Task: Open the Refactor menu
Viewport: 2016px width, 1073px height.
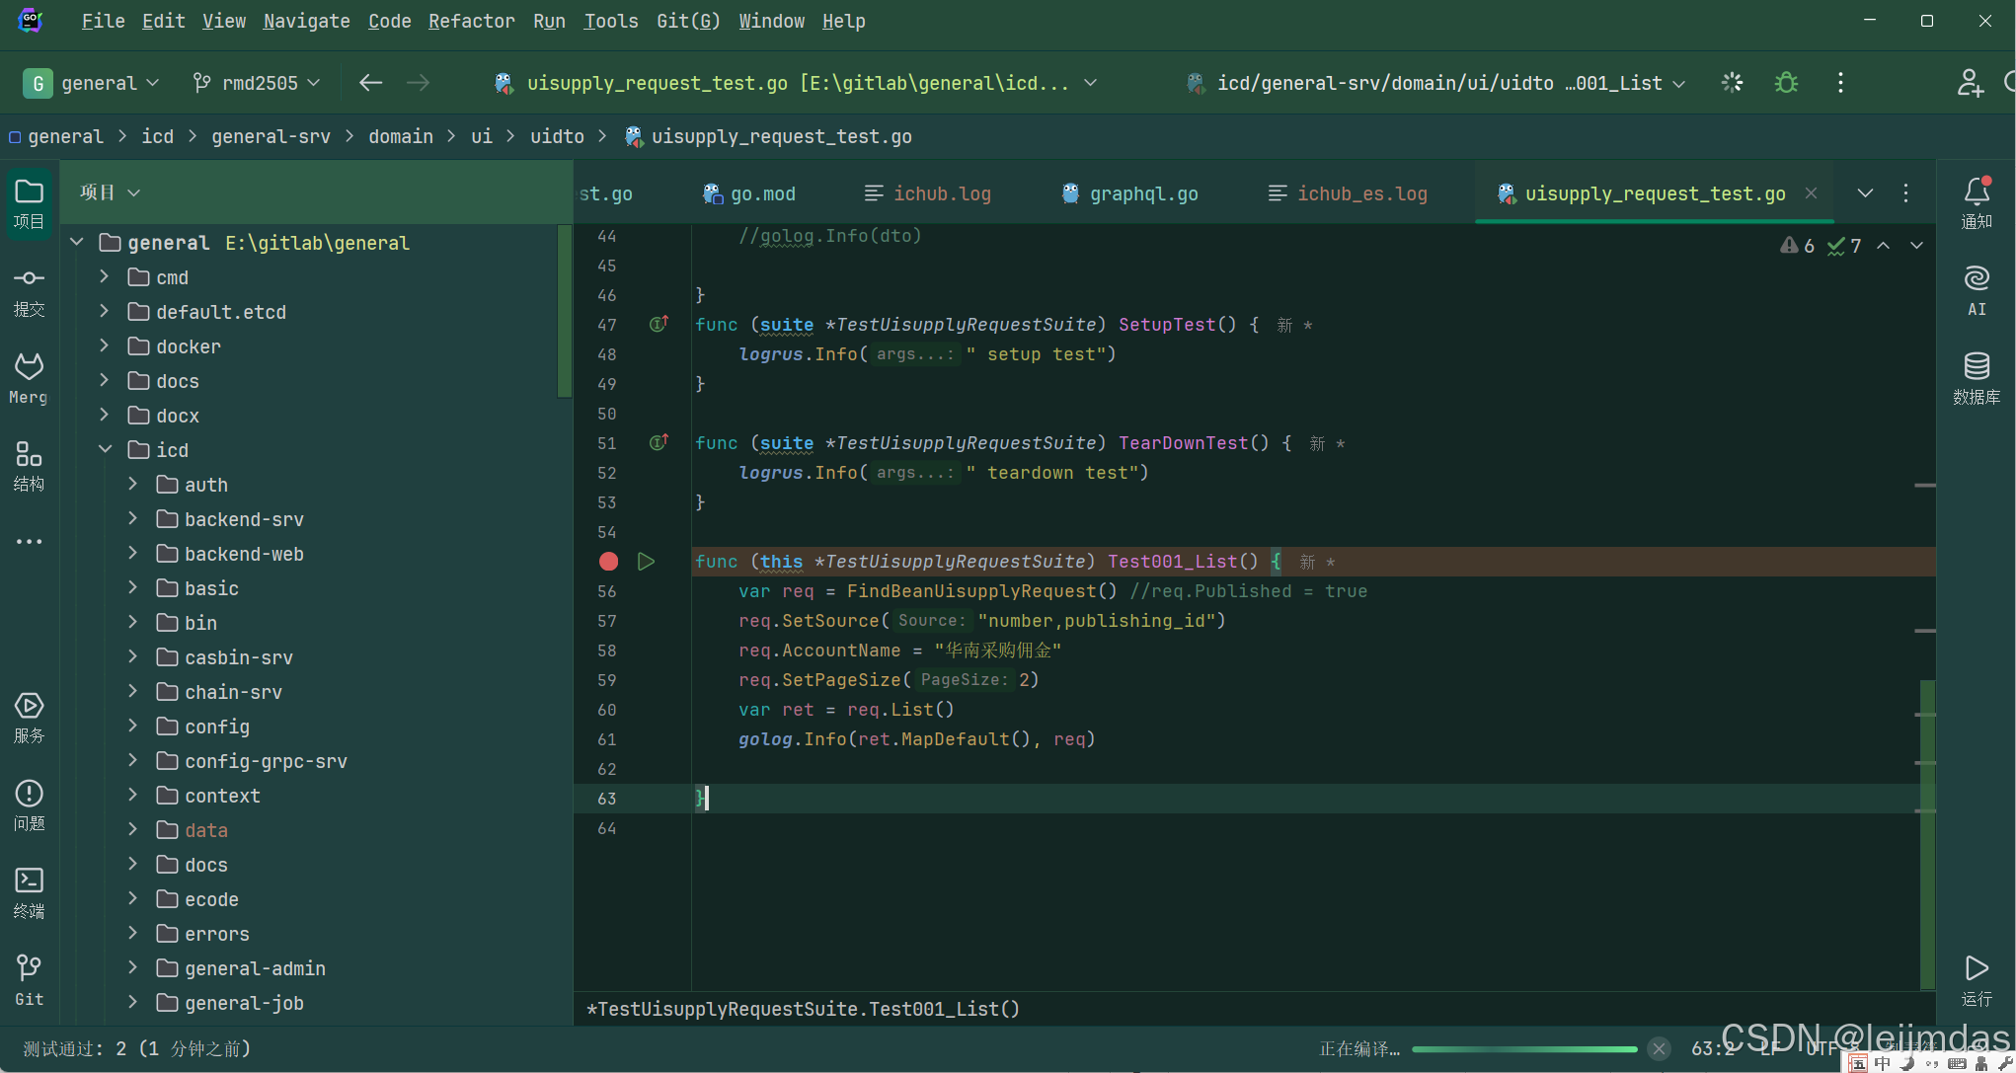Action: click(x=471, y=21)
